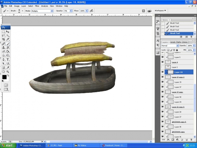Open the Layer menu
This screenshot has height=148, width=197.
[24, 6]
